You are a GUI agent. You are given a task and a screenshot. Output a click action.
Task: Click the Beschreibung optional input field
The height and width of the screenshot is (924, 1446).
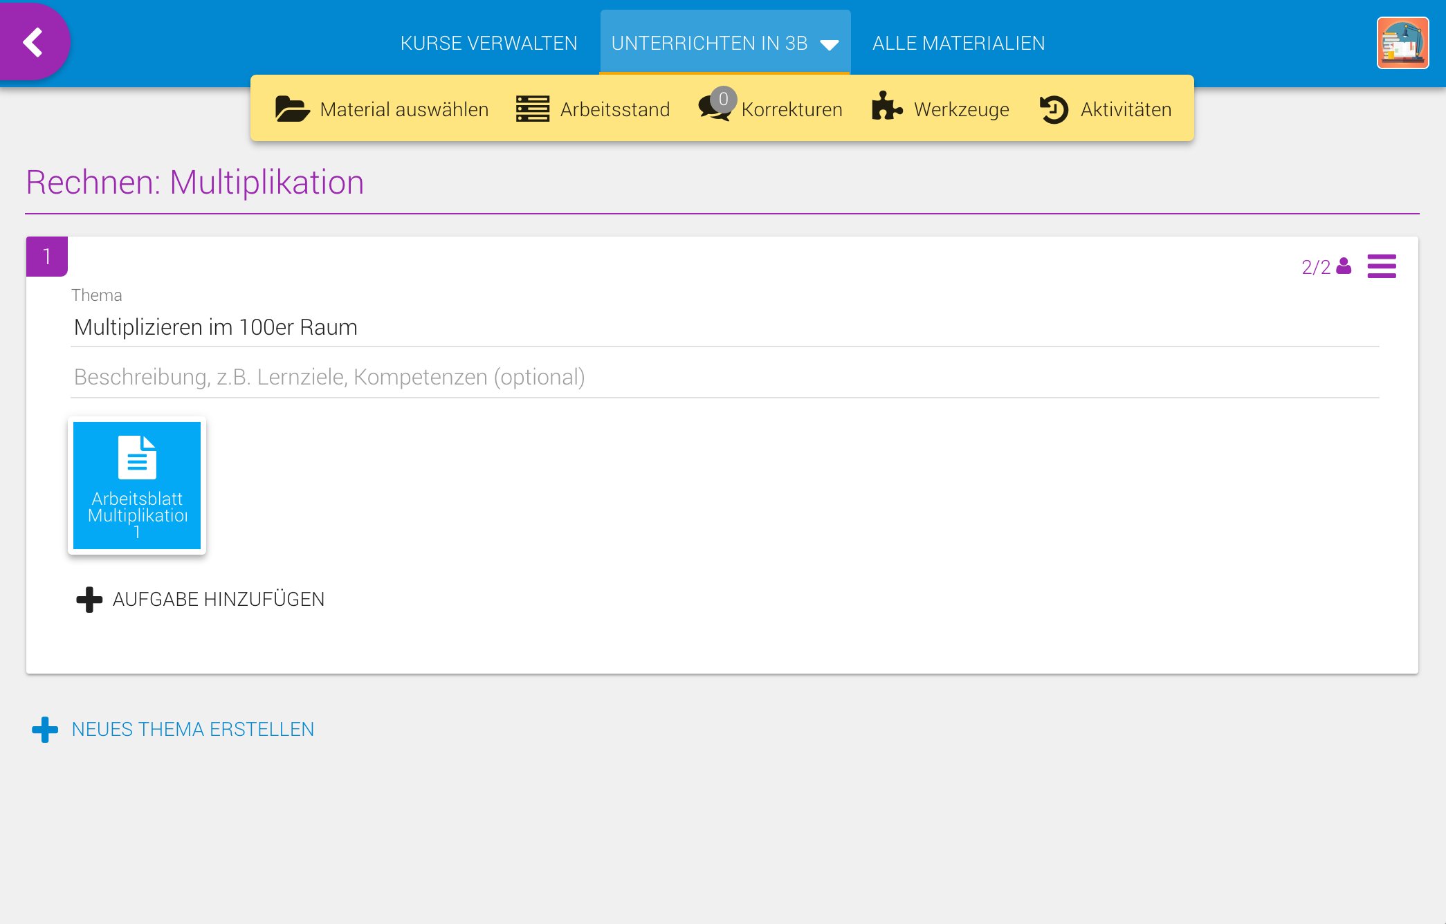pos(724,378)
